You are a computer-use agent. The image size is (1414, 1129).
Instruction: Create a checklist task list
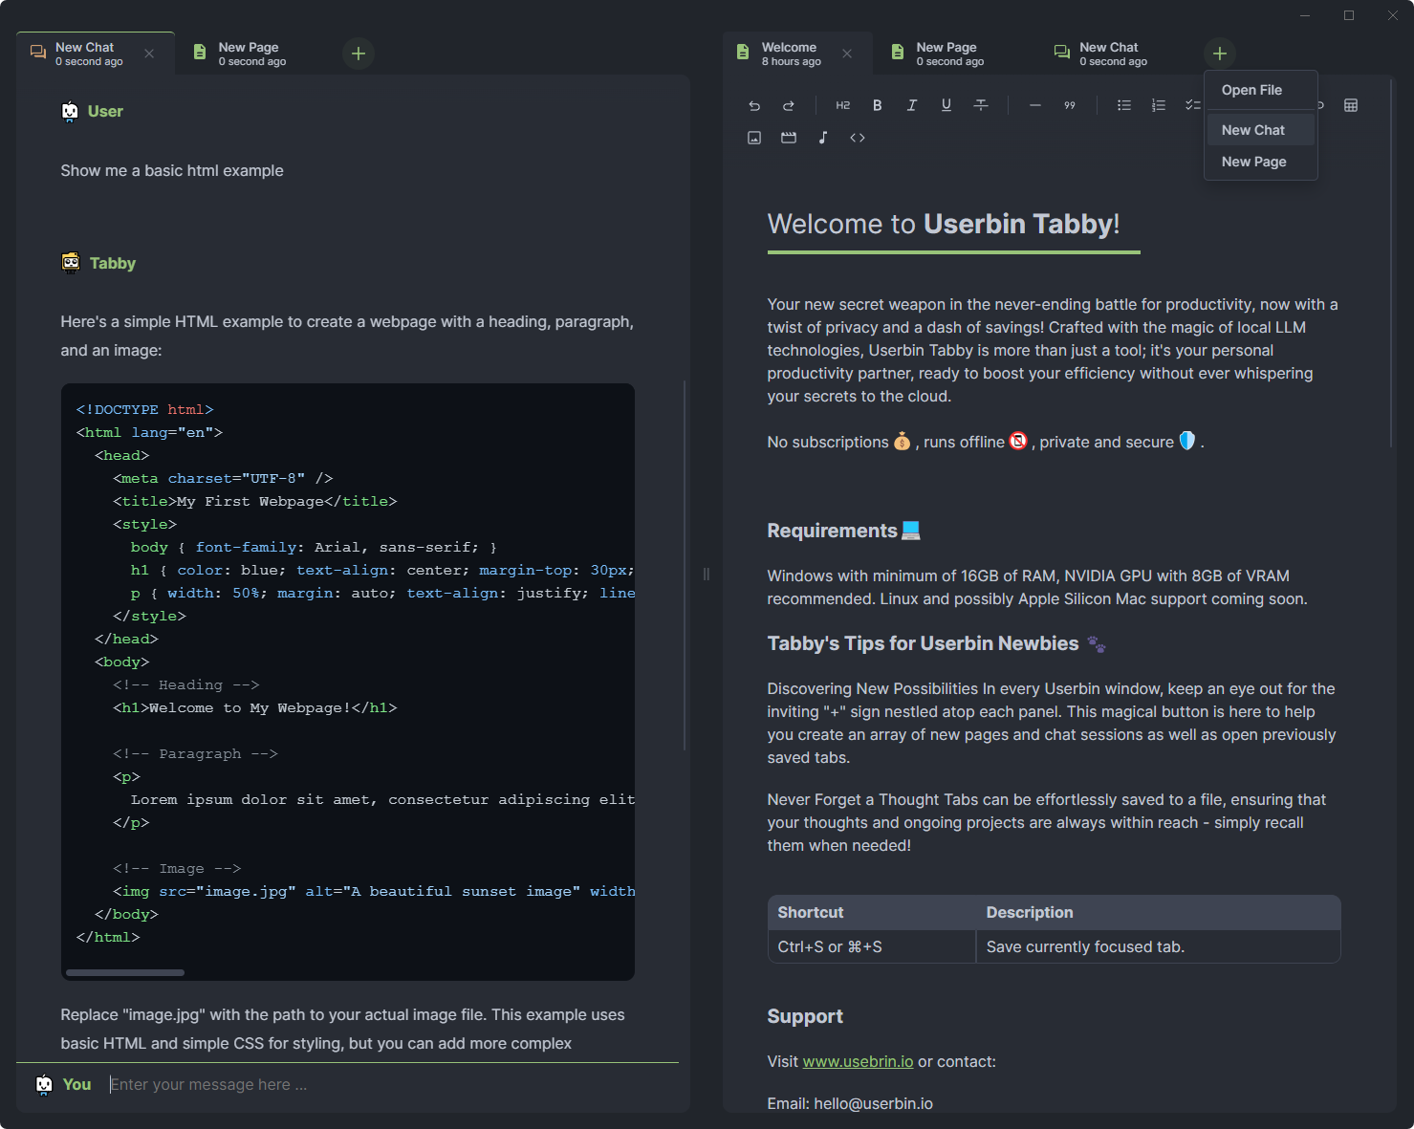click(1192, 105)
